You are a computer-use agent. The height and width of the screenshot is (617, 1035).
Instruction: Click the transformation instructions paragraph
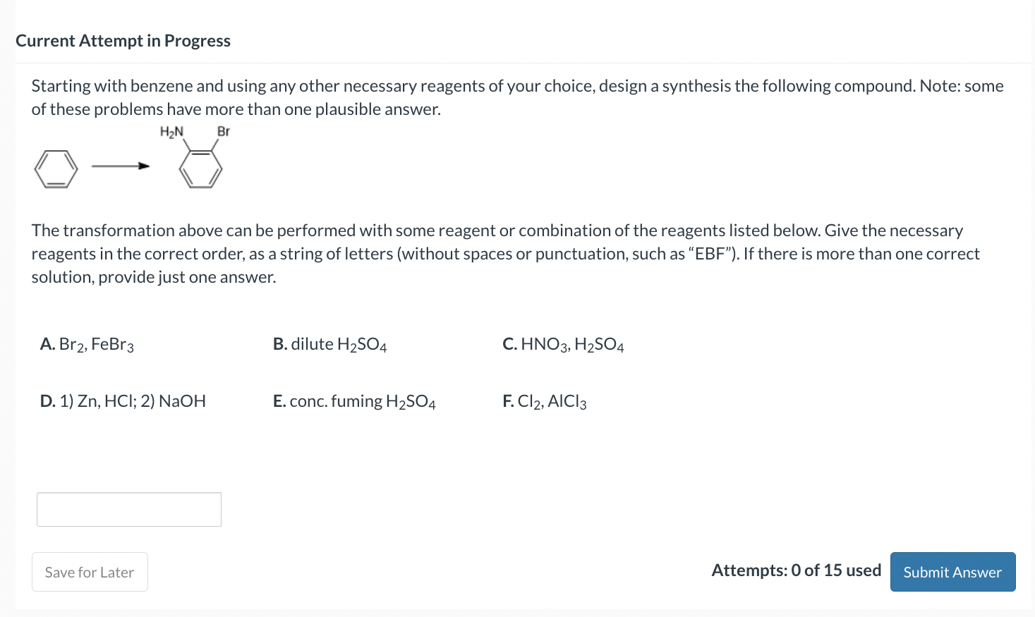coord(494,253)
